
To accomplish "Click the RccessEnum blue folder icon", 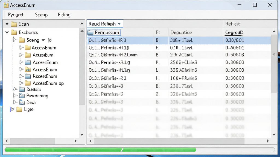I will tap(28, 76).
